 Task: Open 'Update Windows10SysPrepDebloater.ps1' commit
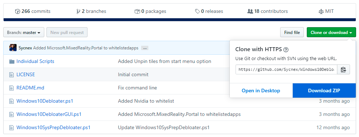(164, 127)
